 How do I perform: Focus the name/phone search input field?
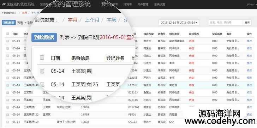coord(225,23)
